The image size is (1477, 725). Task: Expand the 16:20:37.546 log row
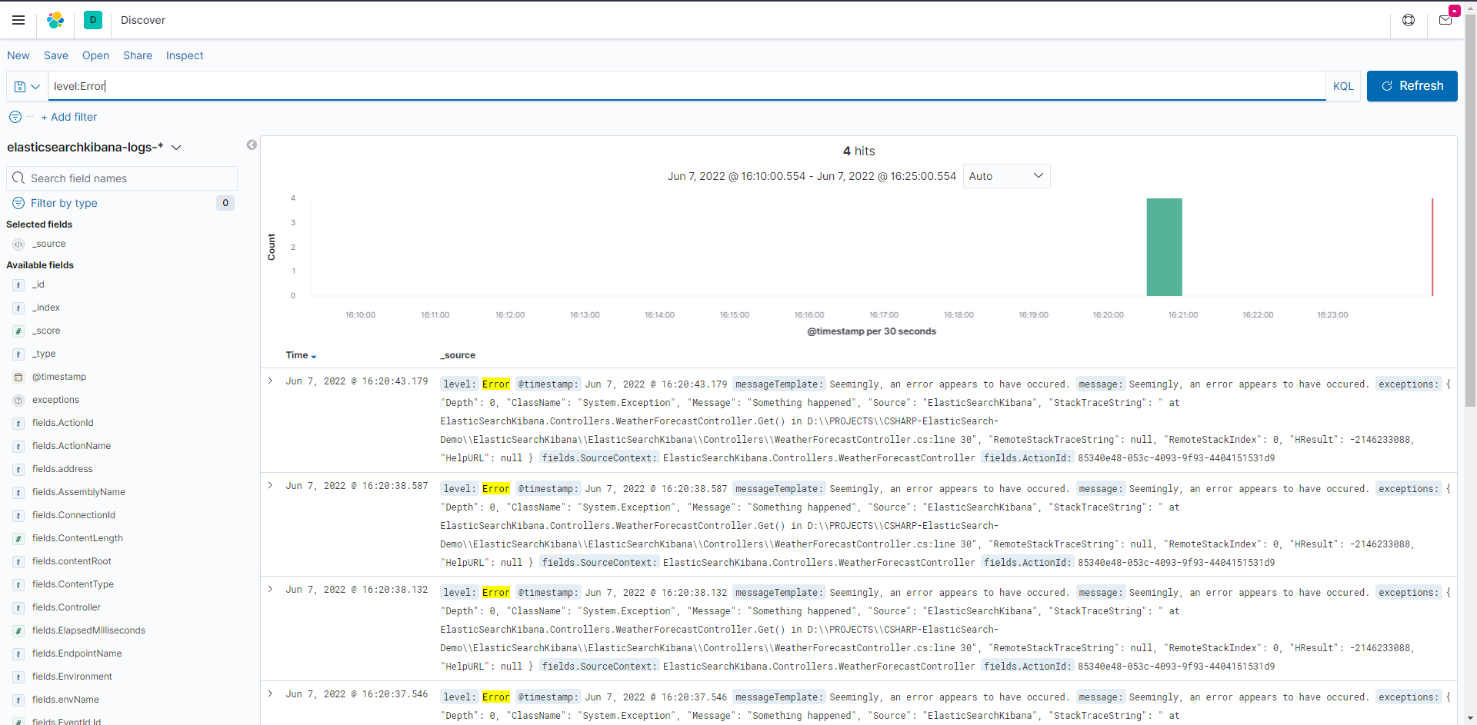tap(270, 693)
